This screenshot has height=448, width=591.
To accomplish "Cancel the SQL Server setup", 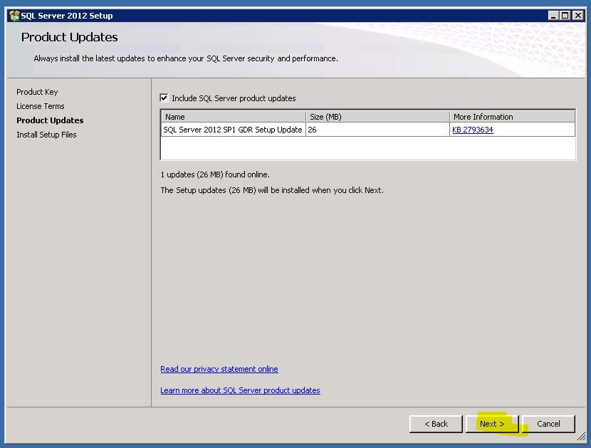I will [x=548, y=424].
